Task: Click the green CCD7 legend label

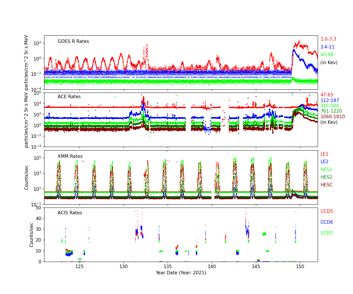Action: pyautogui.click(x=327, y=233)
